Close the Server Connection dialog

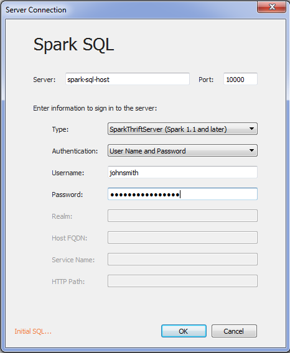pos(272,7)
